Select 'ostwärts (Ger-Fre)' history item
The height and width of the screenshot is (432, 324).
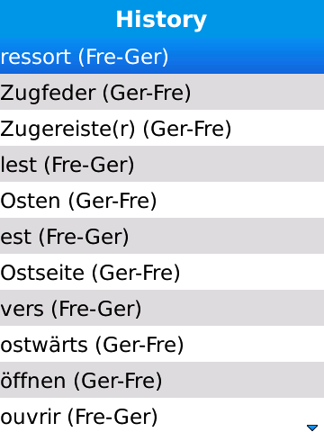pyautogui.click(x=162, y=344)
